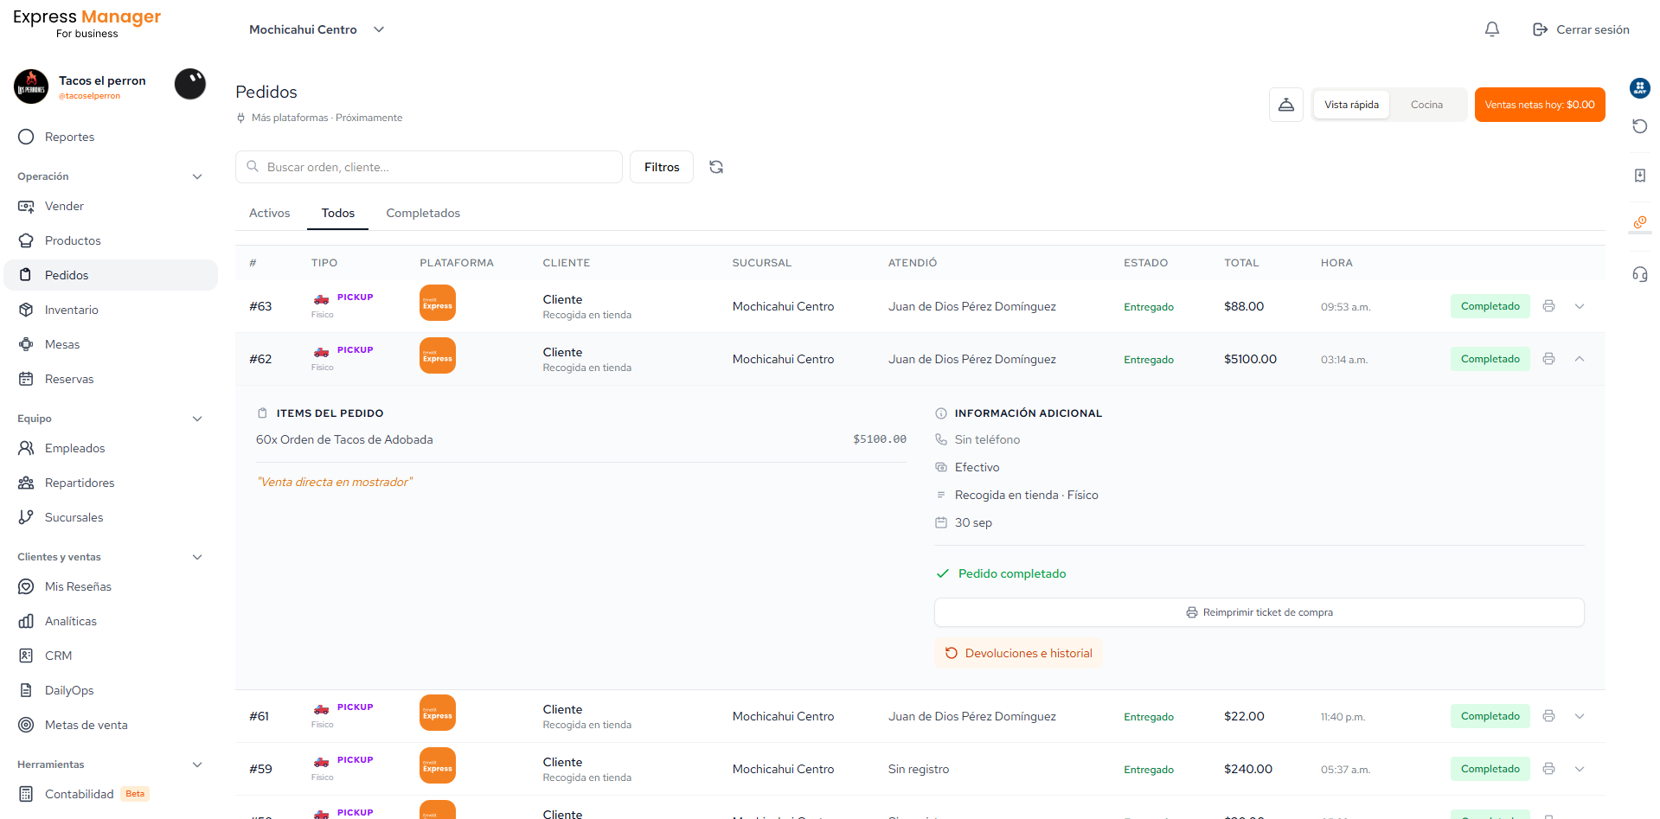This screenshot has width=1660, height=819.
Task: Switch to Vista rápida mode
Action: 1351,105
